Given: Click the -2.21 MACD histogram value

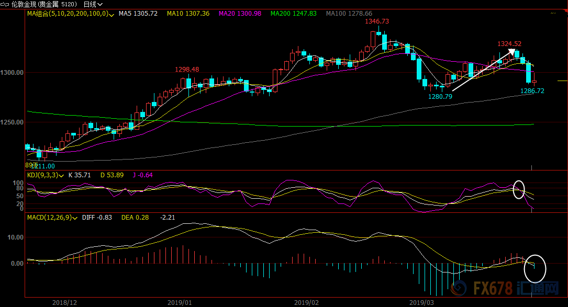Looking at the screenshot, I should pos(168,218).
